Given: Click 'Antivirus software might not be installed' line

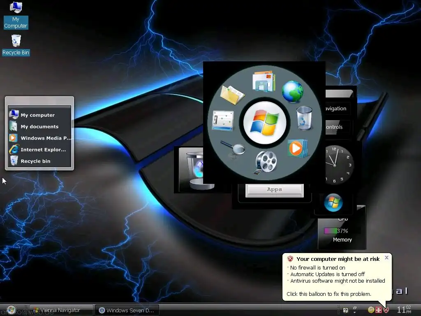Looking at the screenshot, I should coord(338,281).
